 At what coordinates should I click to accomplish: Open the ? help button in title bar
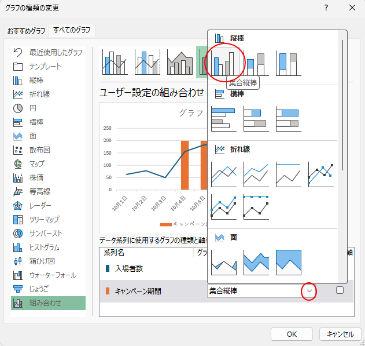(326, 8)
